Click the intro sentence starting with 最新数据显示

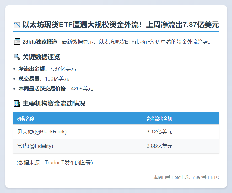(136, 42)
